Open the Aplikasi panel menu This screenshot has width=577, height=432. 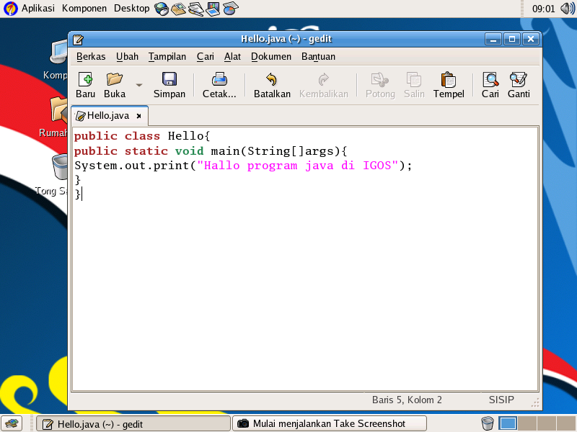click(x=38, y=8)
